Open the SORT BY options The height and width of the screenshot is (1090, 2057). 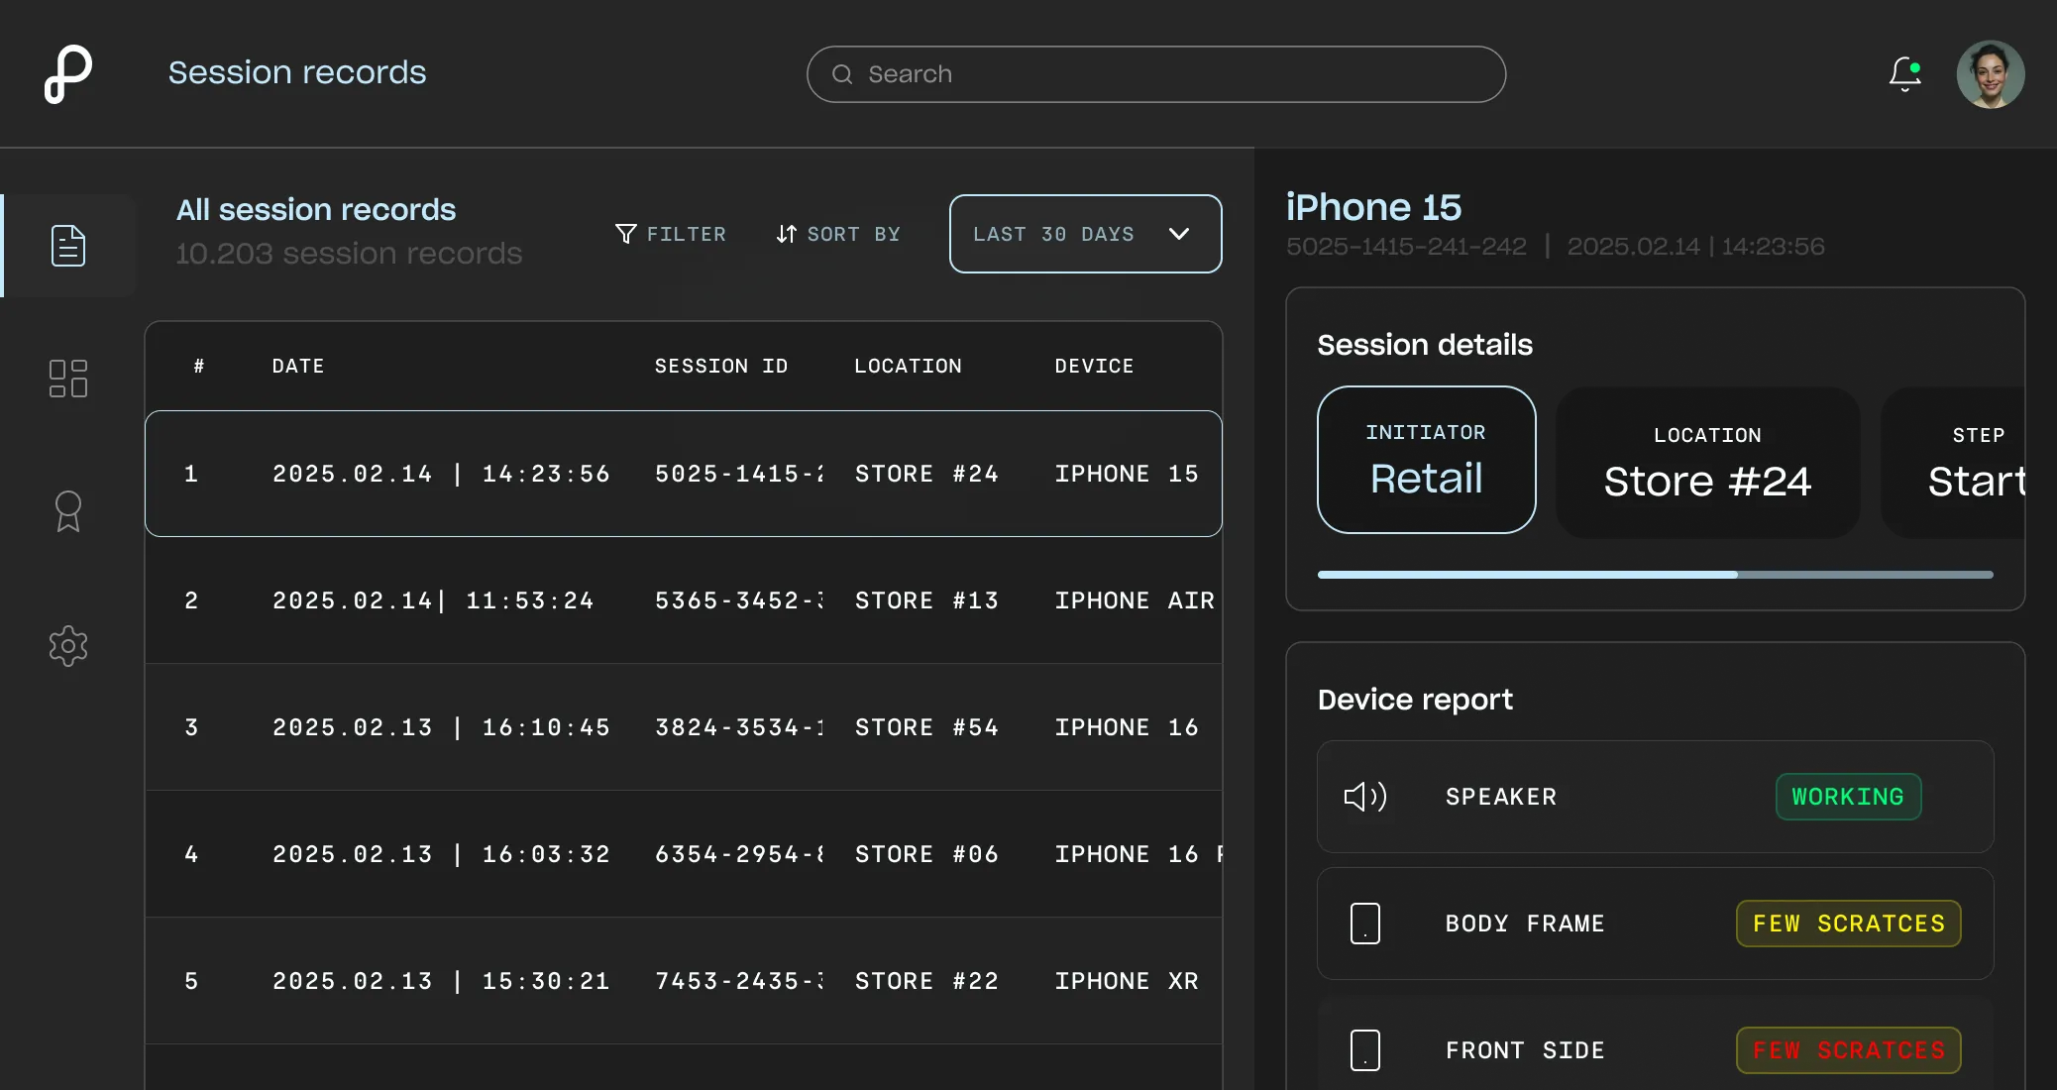[838, 234]
